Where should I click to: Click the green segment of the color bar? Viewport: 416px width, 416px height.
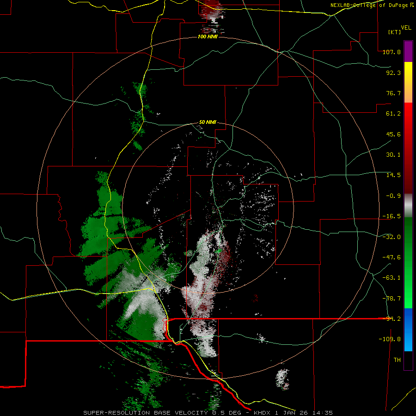[x=408, y=263]
